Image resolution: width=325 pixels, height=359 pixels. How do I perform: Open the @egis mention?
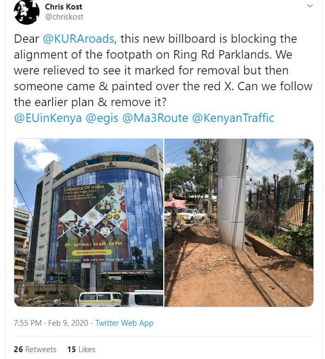(102, 118)
